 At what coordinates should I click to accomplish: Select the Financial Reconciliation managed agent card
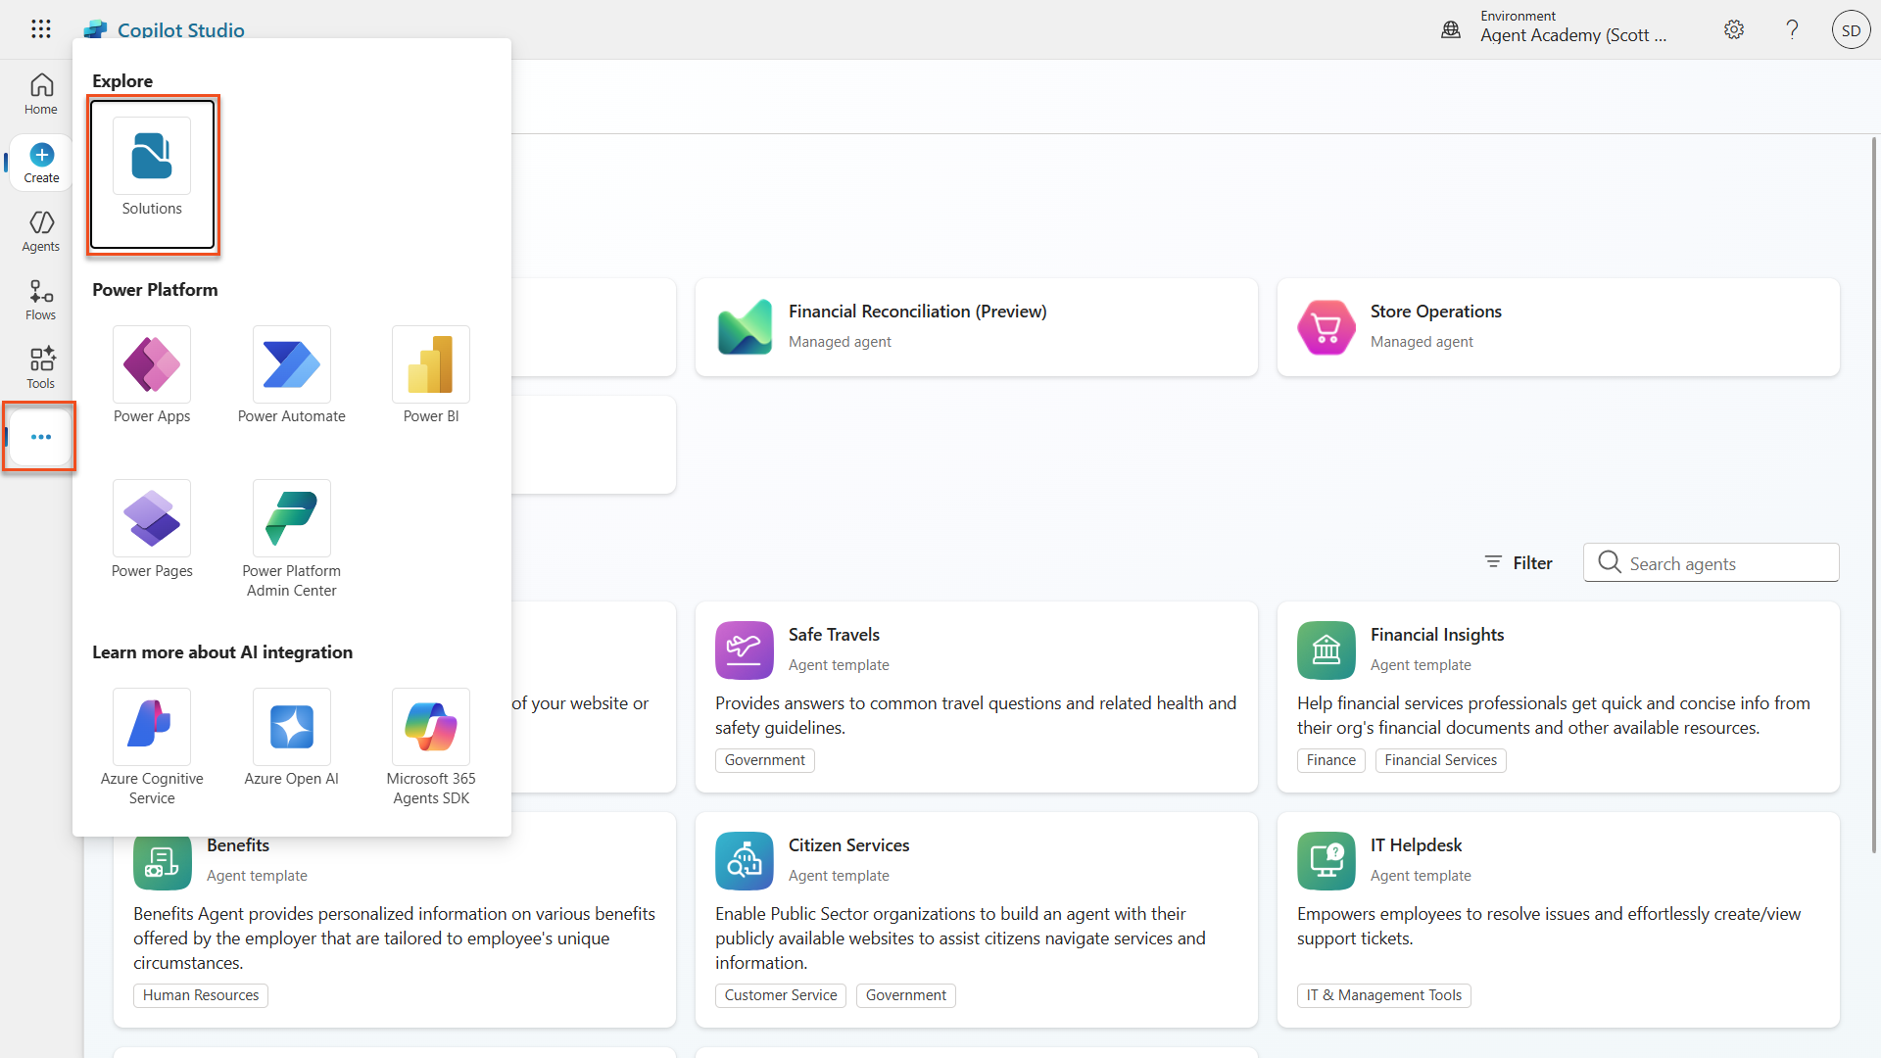(x=976, y=327)
